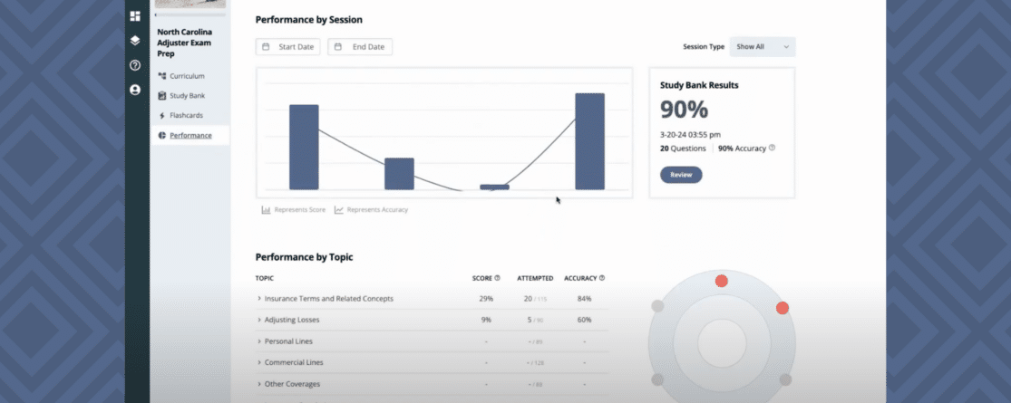Click the tallest rightmost bar in session chart
The height and width of the screenshot is (403, 1011).
(x=589, y=140)
